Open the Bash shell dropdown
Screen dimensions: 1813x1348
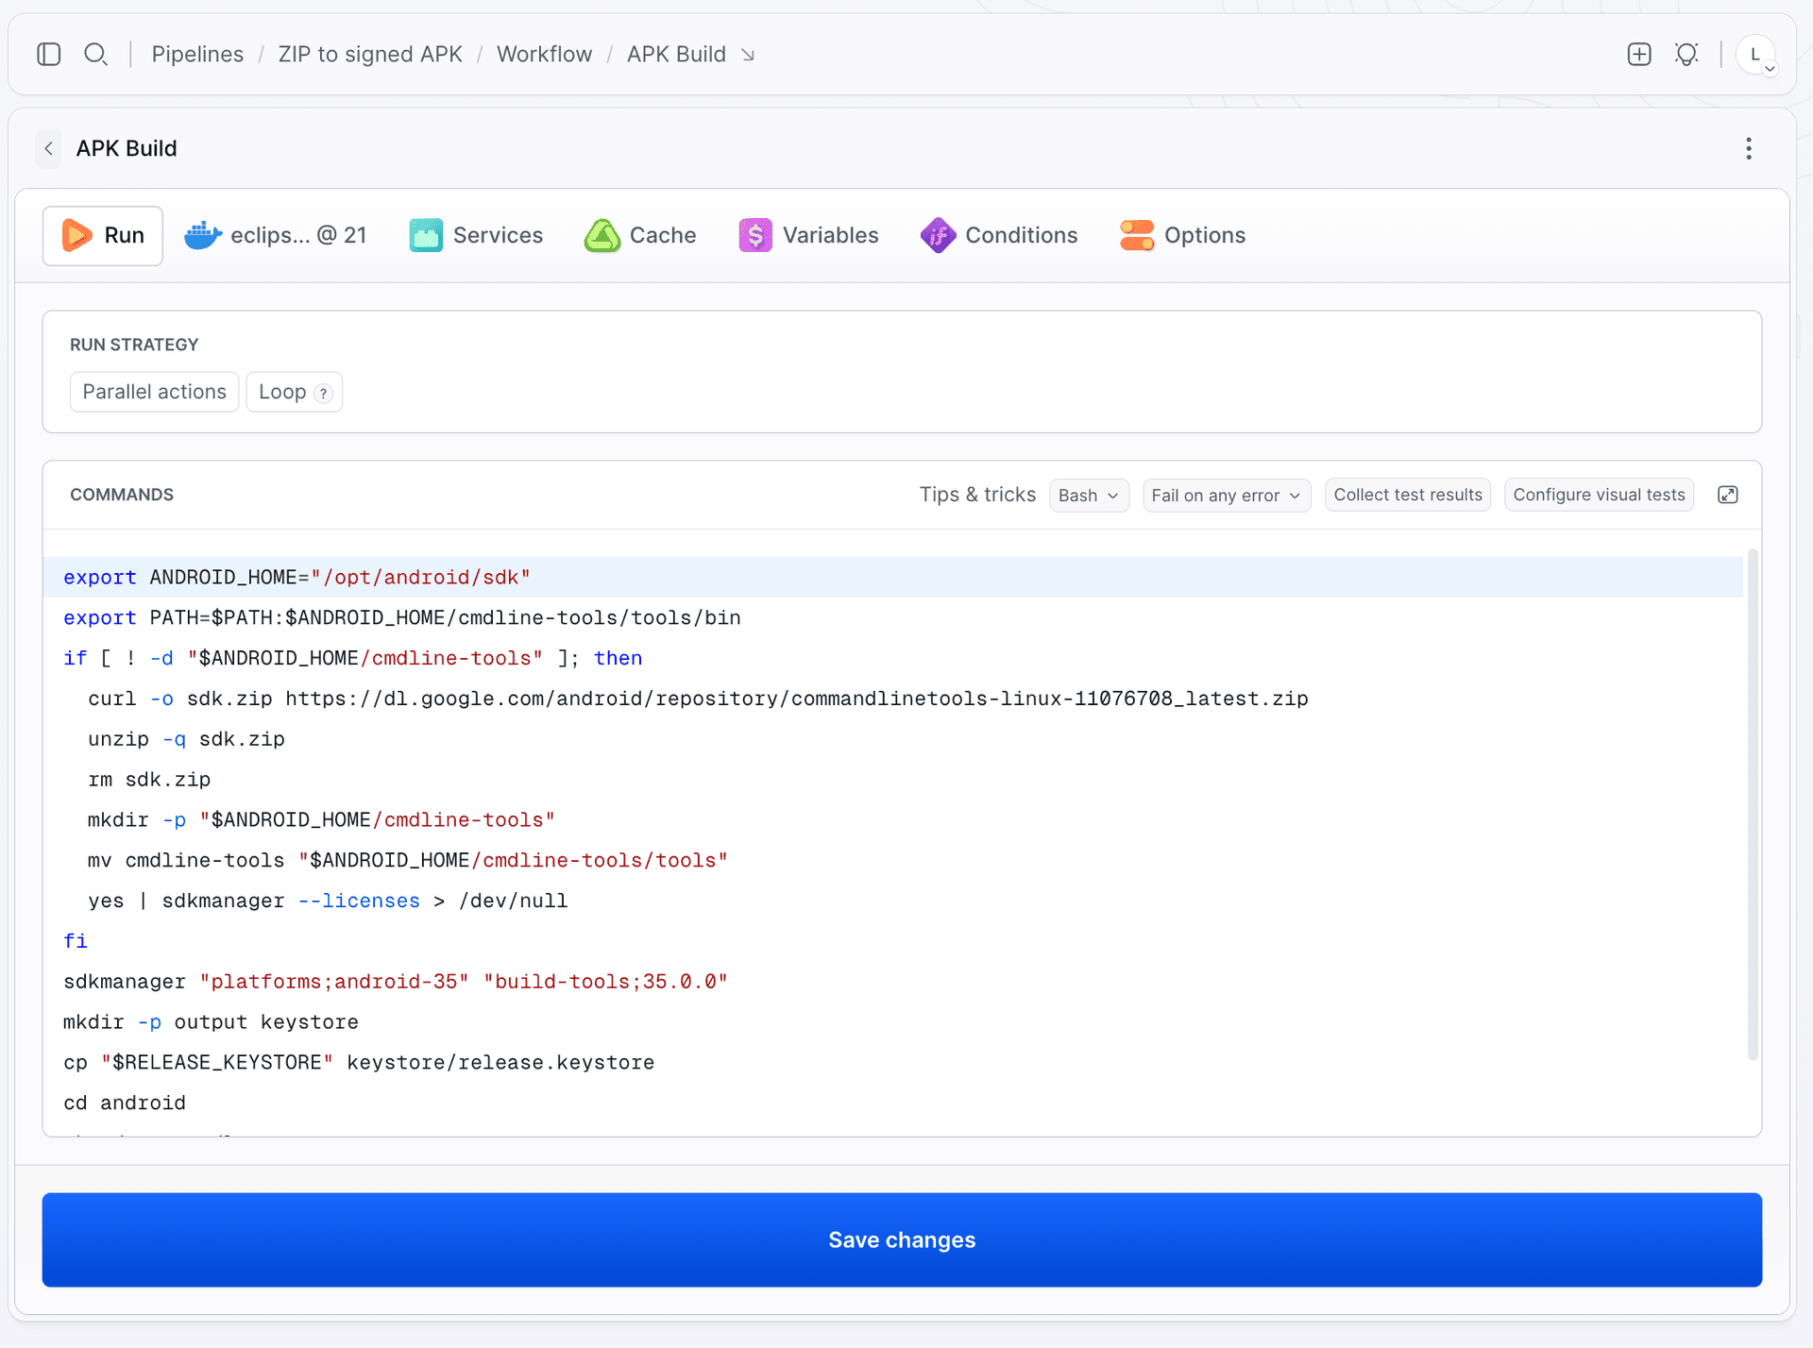coord(1089,496)
